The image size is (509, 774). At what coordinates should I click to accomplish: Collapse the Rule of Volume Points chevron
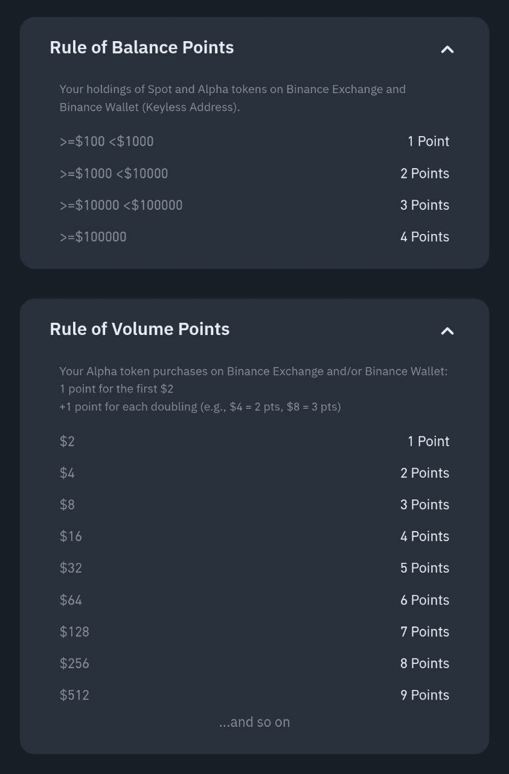point(447,331)
